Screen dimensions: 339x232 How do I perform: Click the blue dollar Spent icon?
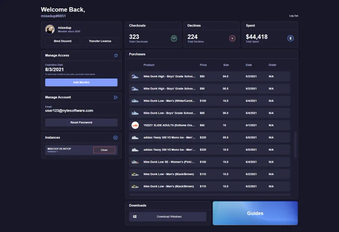click(290, 38)
